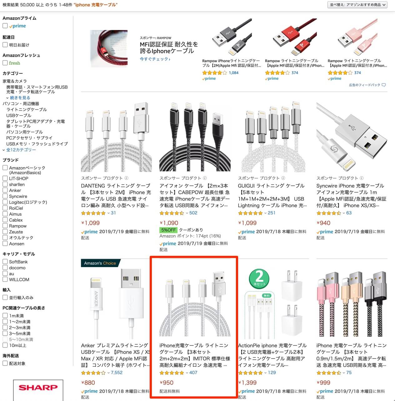Click the green 5%OFF coupon badge
This screenshot has height=401, width=395.
pos(168,230)
